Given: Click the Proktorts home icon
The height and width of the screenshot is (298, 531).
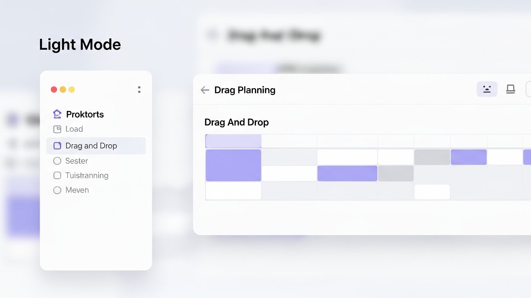Looking at the screenshot, I should [x=57, y=114].
